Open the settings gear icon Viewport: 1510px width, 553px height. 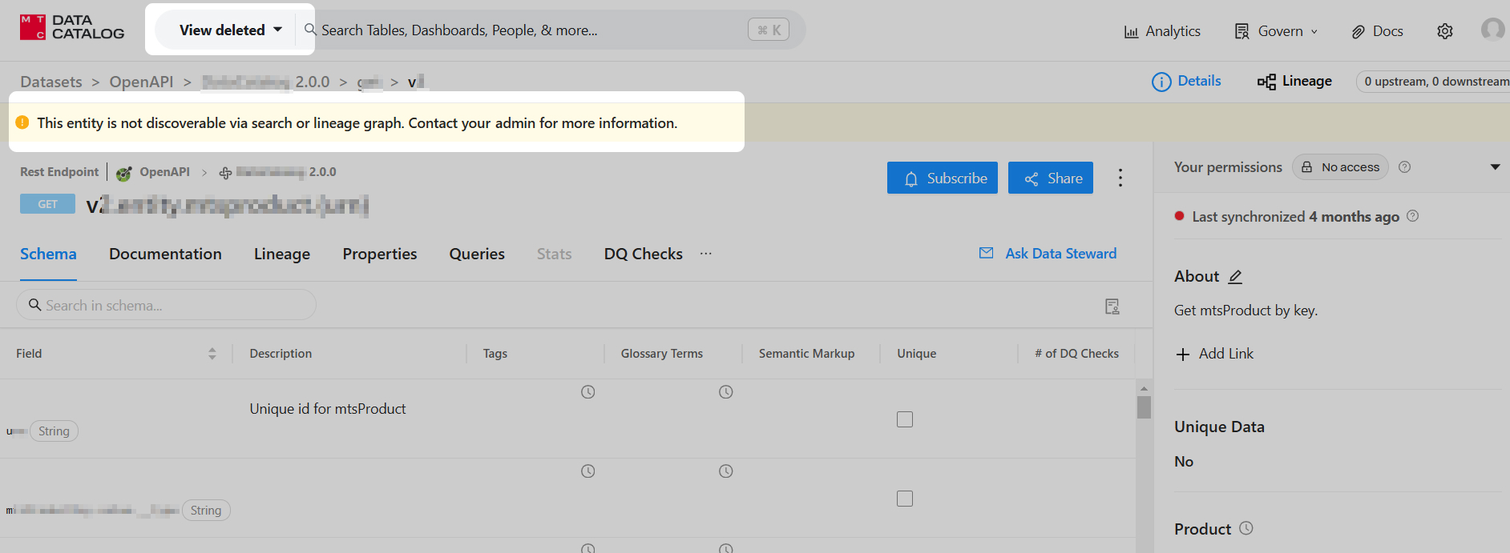coord(1444,31)
